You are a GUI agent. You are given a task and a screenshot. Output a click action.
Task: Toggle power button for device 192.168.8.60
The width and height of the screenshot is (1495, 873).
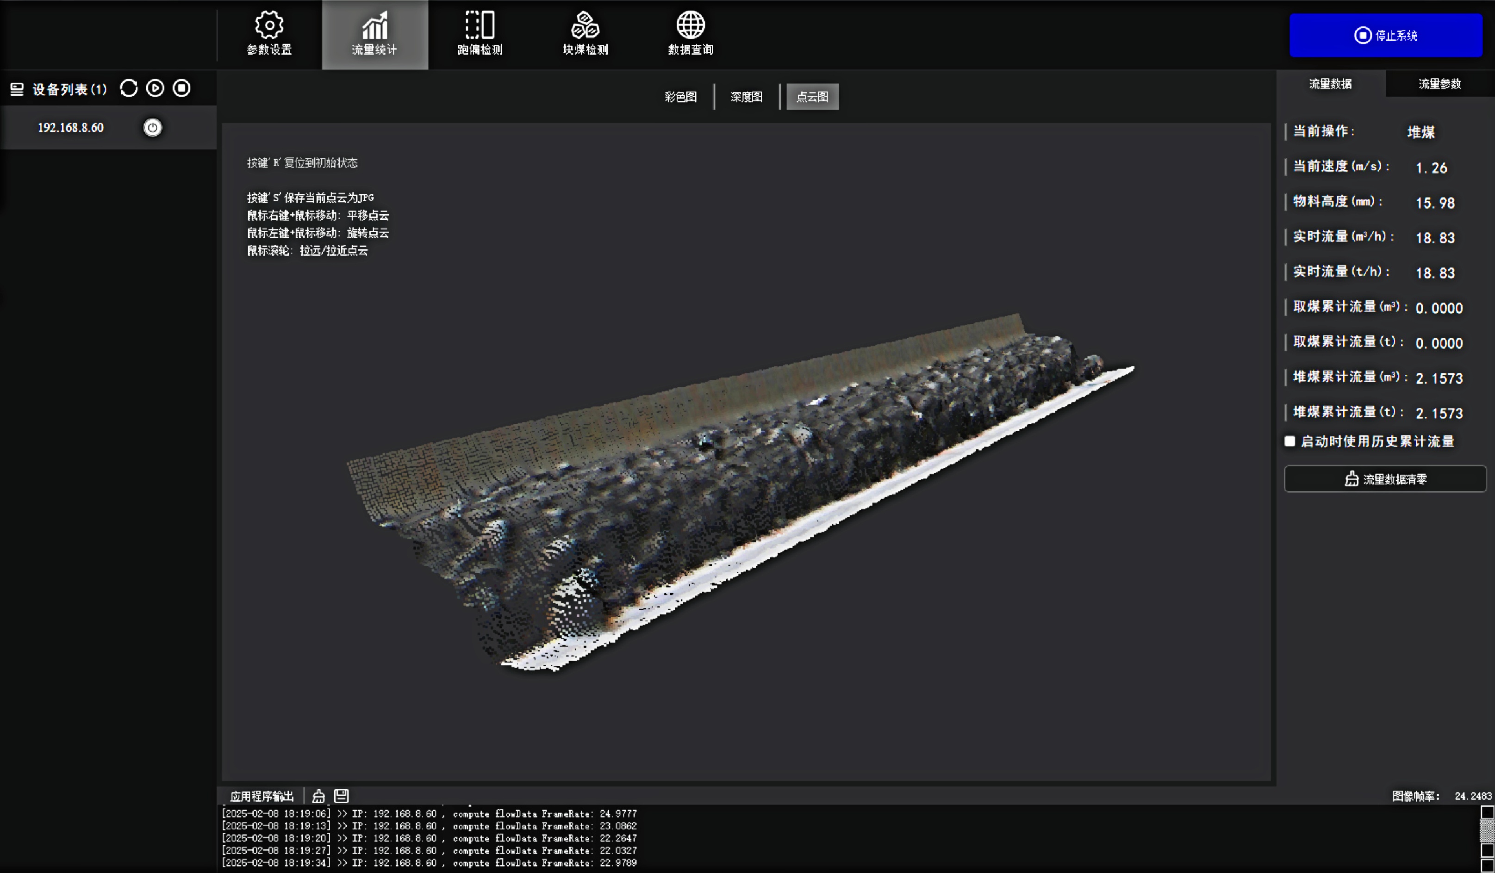point(152,128)
